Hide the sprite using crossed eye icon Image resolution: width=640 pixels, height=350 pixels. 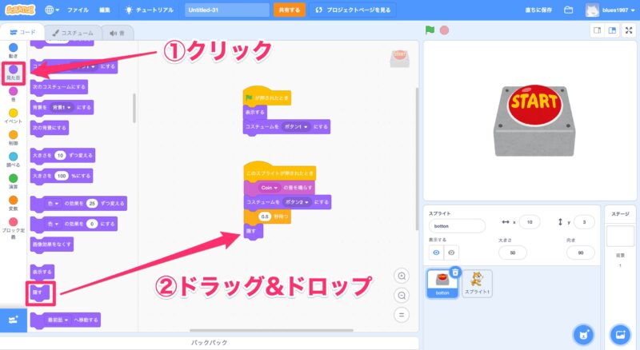pos(452,252)
